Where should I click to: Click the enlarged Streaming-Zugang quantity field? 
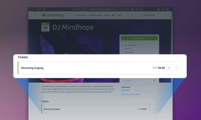[172, 68]
